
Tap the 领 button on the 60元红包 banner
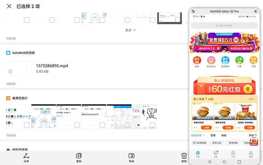[248, 89]
